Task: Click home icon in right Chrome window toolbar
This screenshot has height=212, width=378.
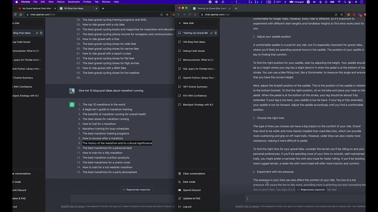Action: [195, 14]
